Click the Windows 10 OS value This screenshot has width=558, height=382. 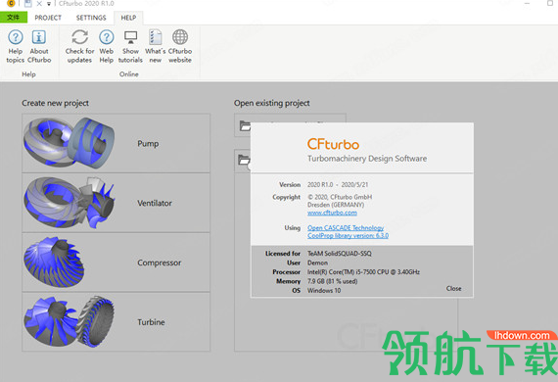pos(324,291)
